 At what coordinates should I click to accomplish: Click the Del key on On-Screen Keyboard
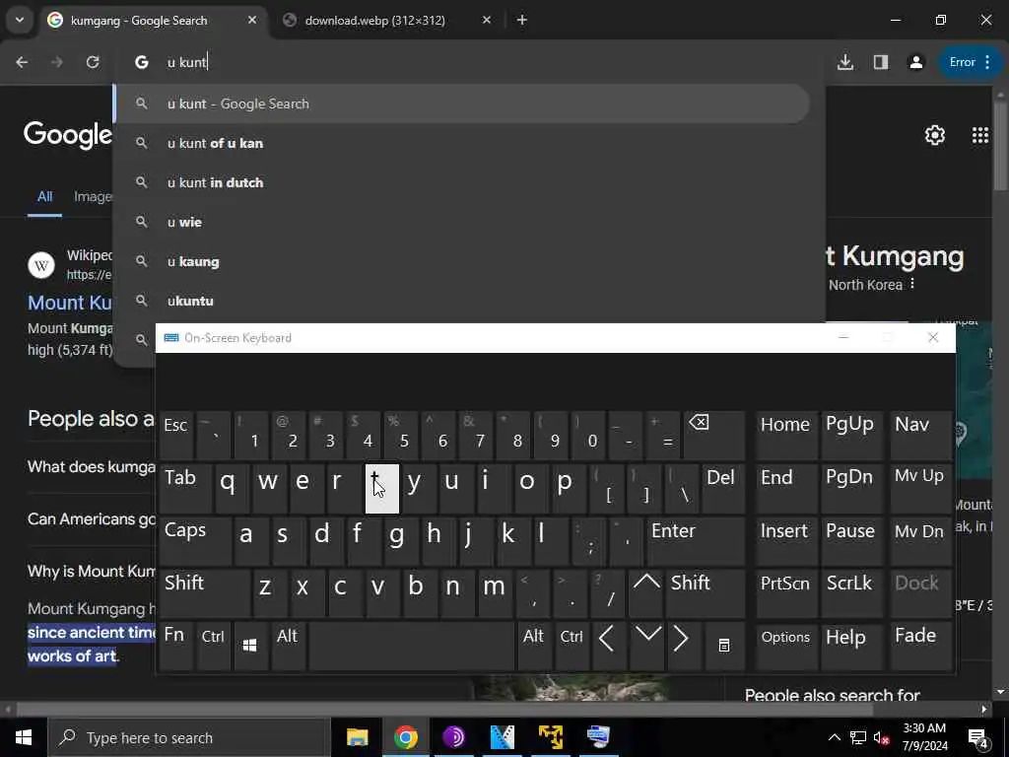point(723,489)
